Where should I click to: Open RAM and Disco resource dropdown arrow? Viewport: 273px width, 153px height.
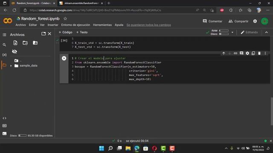click(232, 32)
